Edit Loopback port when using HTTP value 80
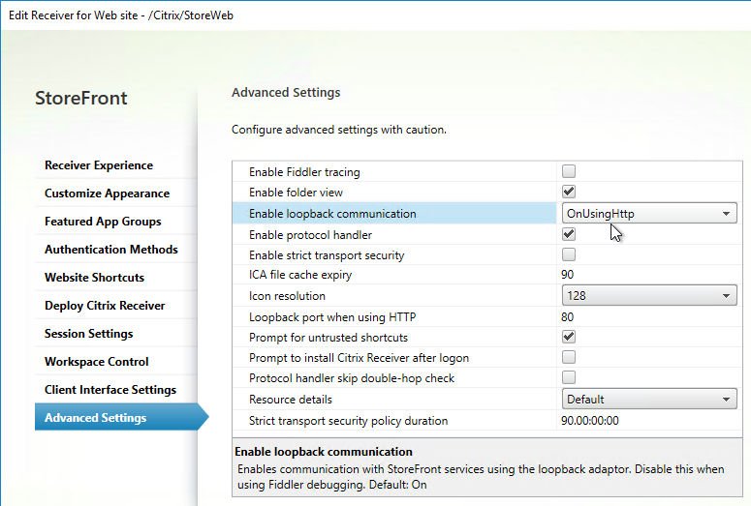Viewport: 751px width, 506px height. point(568,317)
